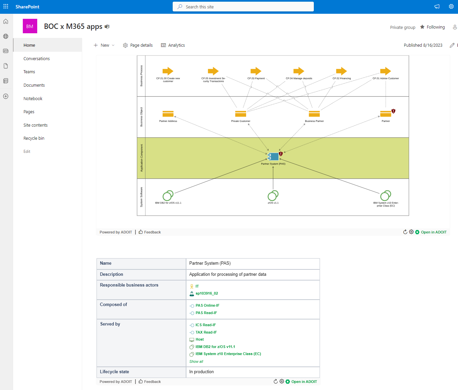Screen dimensions: 458x390
Task: Open Recycle bin in navigation
Action: [34, 138]
